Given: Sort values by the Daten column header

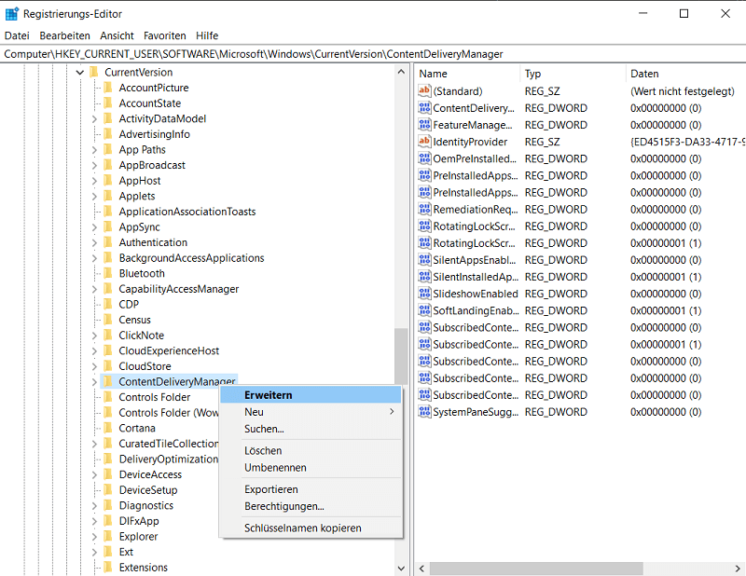Looking at the screenshot, I should (686, 74).
